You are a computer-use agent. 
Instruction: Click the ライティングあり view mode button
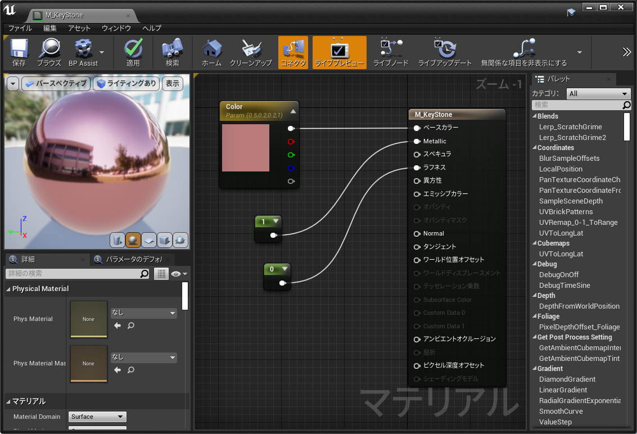tap(127, 84)
